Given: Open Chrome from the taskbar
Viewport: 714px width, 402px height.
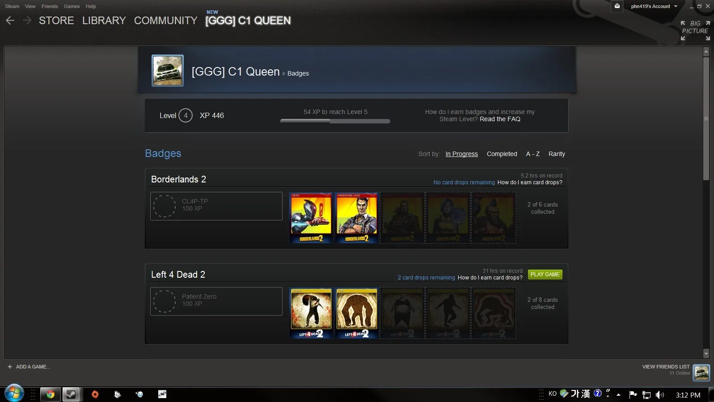Looking at the screenshot, I should pyautogui.click(x=51, y=394).
